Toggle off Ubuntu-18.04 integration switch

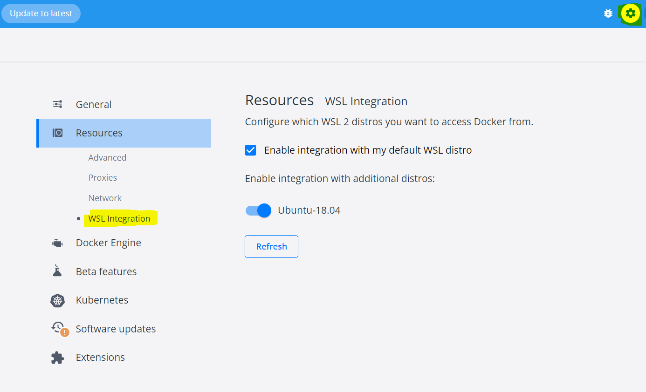point(258,210)
